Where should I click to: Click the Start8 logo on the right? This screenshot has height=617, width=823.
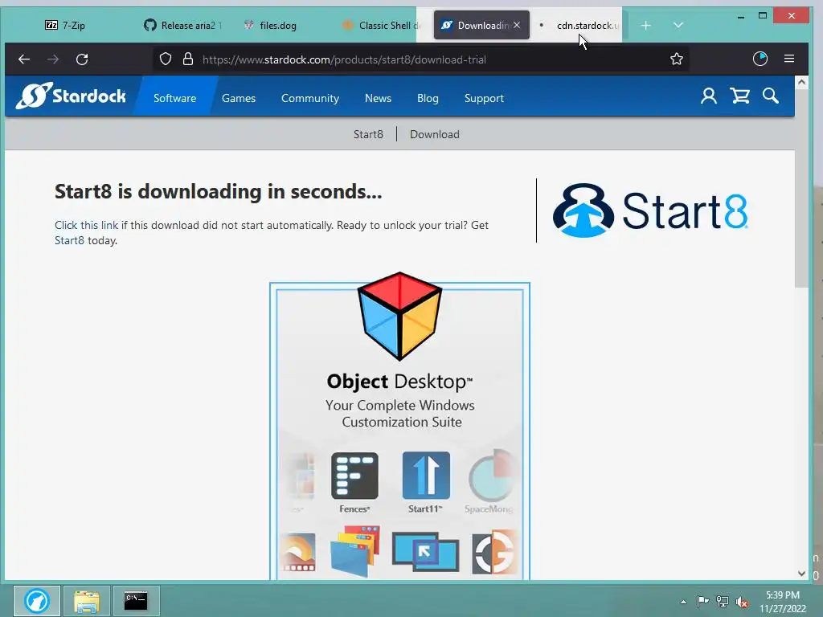650,210
